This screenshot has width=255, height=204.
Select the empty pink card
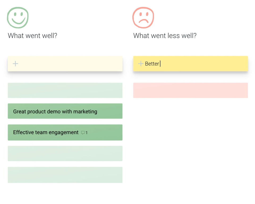pos(190,90)
